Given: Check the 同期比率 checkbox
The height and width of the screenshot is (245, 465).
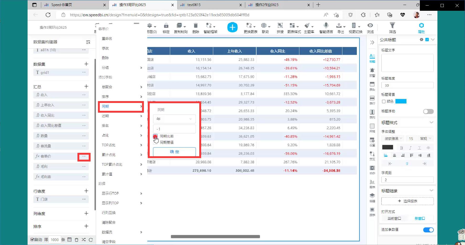Looking at the screenshot, I should 155,136.
